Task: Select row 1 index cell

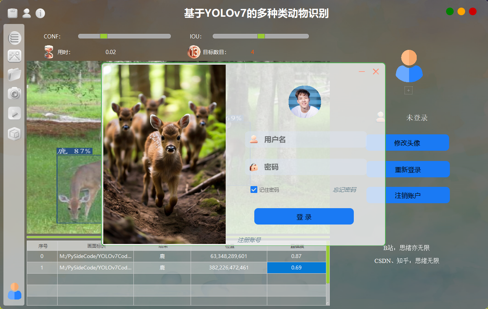Action: point(42,268)
